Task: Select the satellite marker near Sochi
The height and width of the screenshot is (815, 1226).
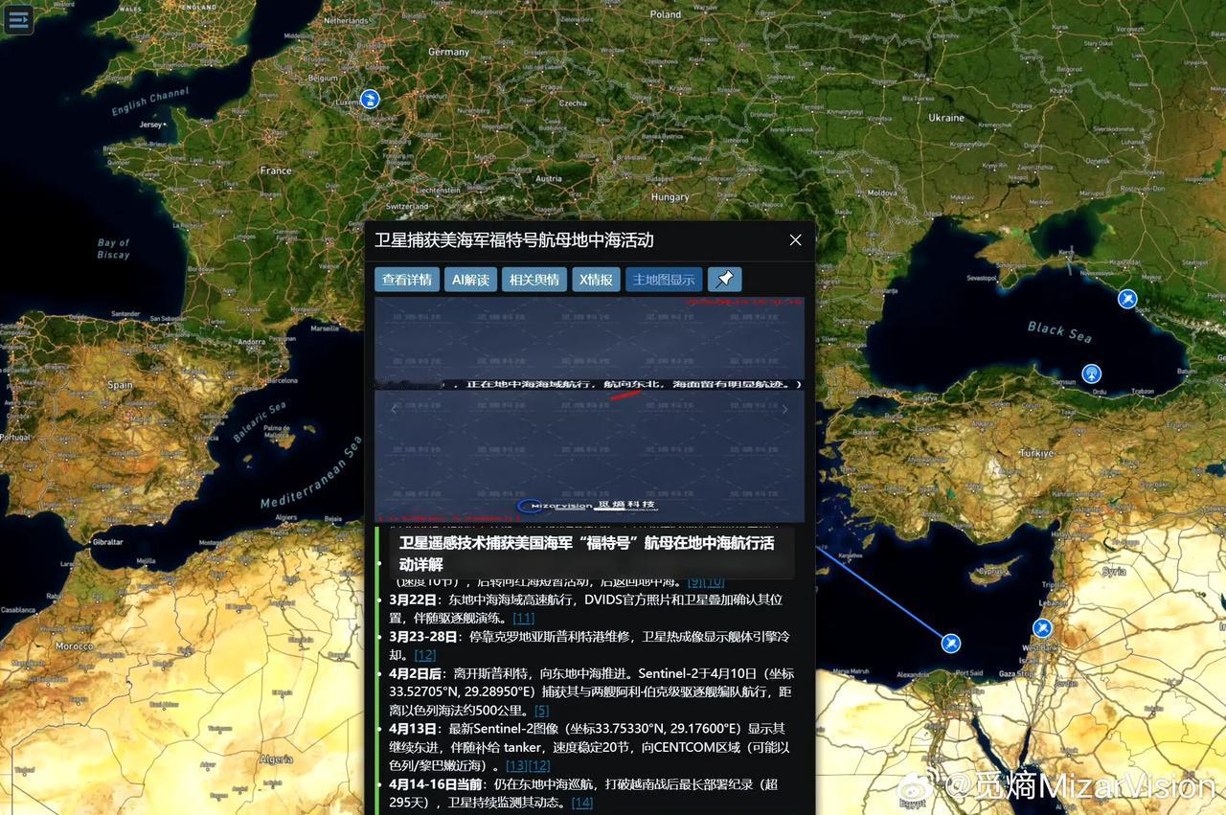Action: click(x=1127, y=299)
